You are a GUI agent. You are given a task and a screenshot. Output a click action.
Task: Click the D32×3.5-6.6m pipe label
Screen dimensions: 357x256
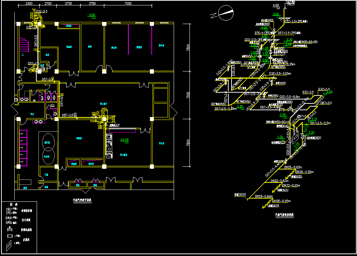(x=289, y=97)
